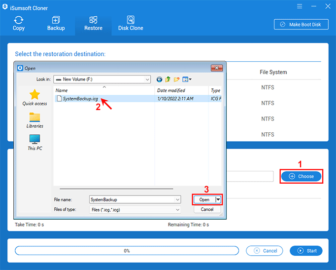
Task: Click the Make Boot Disk button
Action: [301, 25]
